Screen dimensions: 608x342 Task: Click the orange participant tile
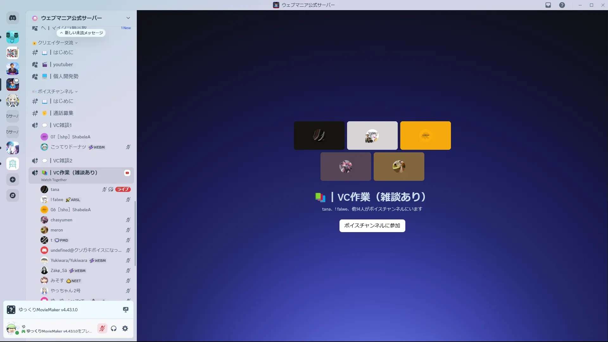(x=425, y=136)
